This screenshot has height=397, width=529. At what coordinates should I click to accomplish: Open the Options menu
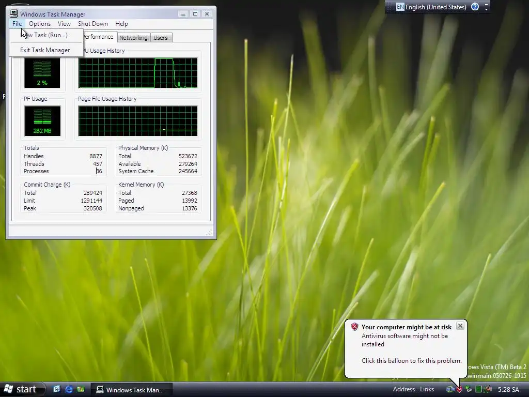(39, 24)
